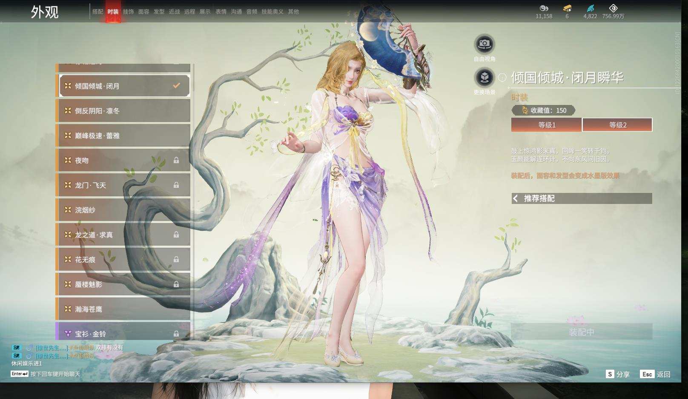This screenshot has width=688, height=399.
Task: Click the purple quality icon on 宝衫·金铃
Action: coord(68,334)
